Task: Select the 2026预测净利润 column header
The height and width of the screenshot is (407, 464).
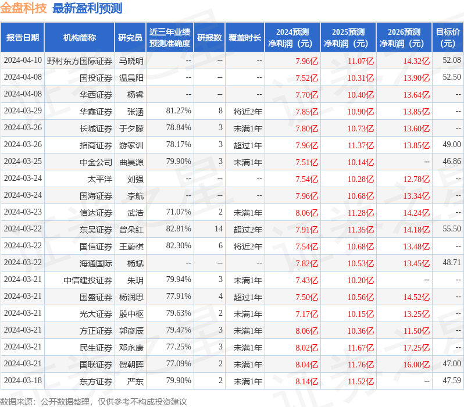Action: [404, 38]
